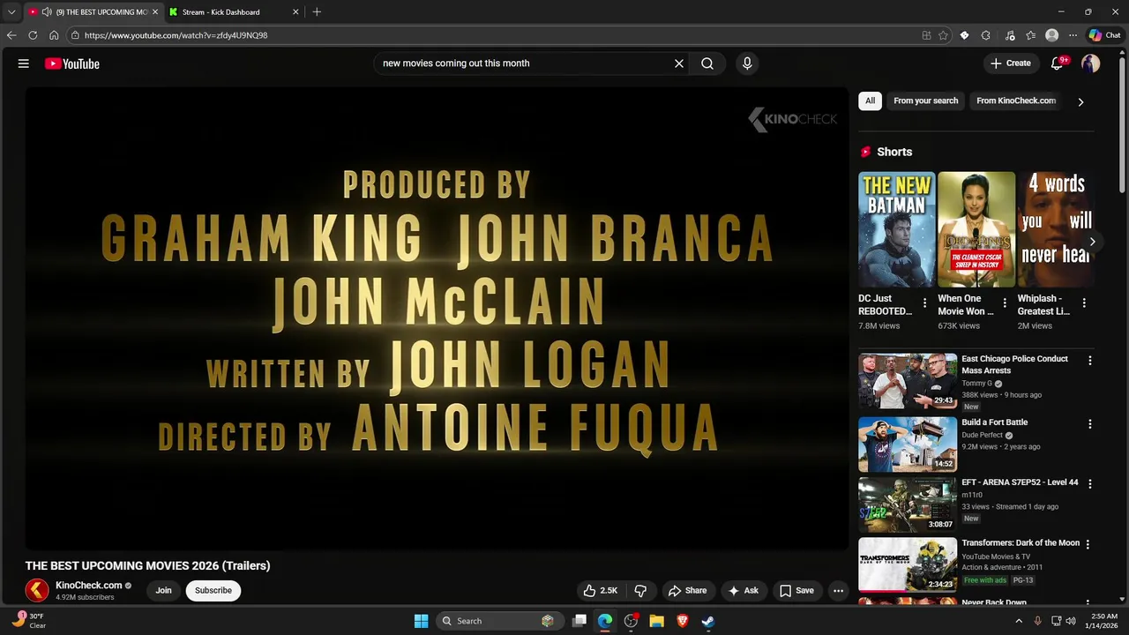The width and height of the screenshot is (1129, 635).
Task: Open options for EFT ARENA video
Action: tap(1089, 483)
